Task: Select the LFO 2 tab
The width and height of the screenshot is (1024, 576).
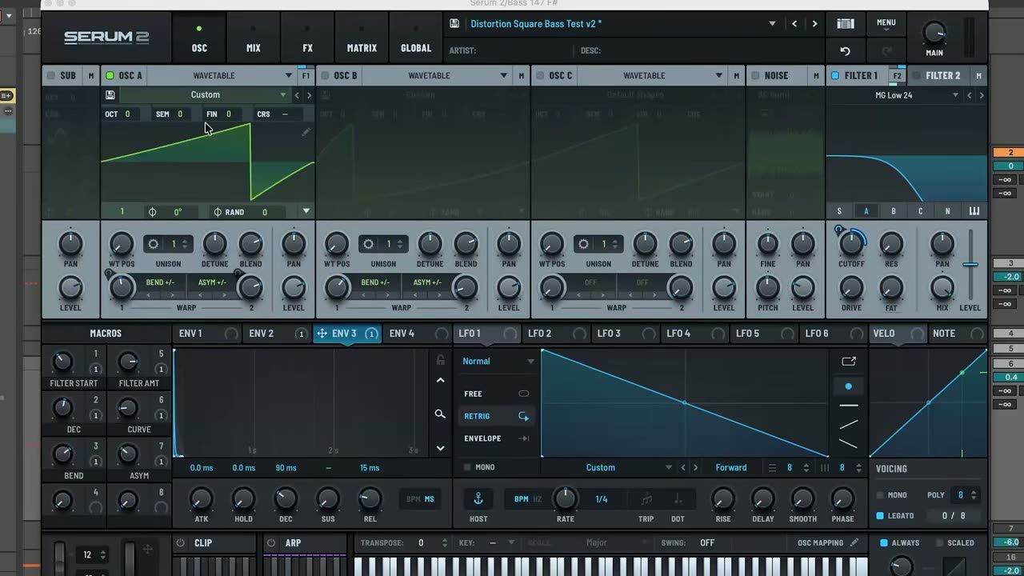Action: (x=540, y=334)
